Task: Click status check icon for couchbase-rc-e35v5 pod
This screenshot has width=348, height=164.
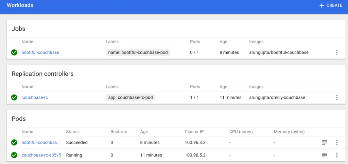Action: point(14,155)
